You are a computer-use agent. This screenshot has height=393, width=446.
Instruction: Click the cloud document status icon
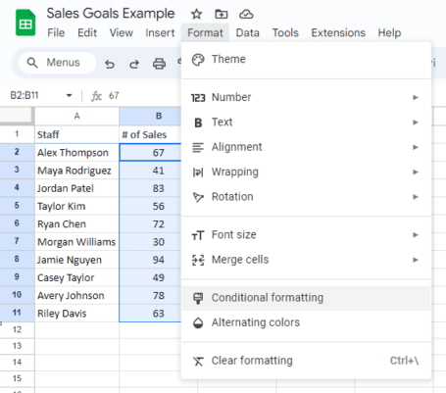tap(246, 14)
